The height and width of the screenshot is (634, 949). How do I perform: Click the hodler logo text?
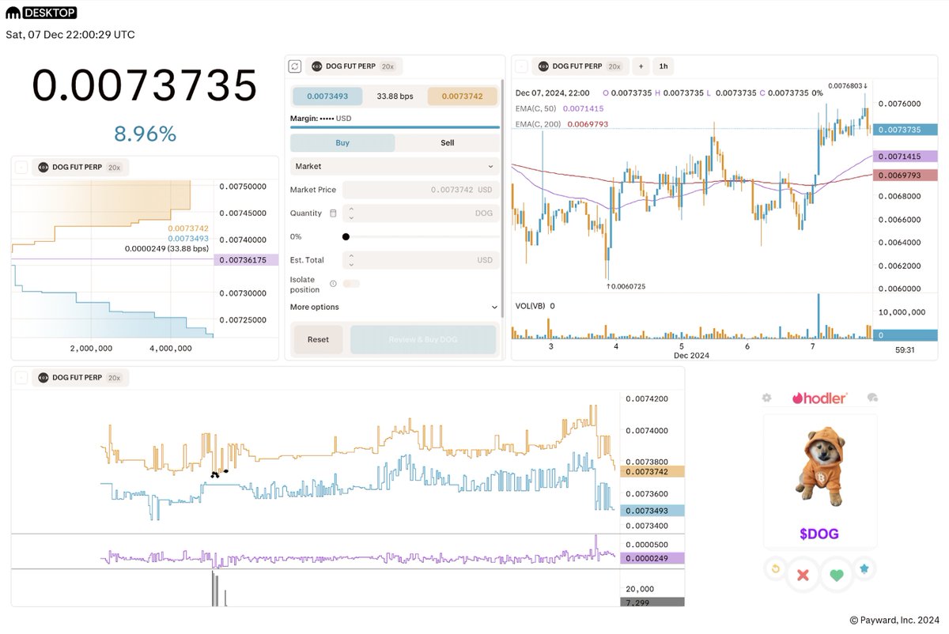pos(819,398)
